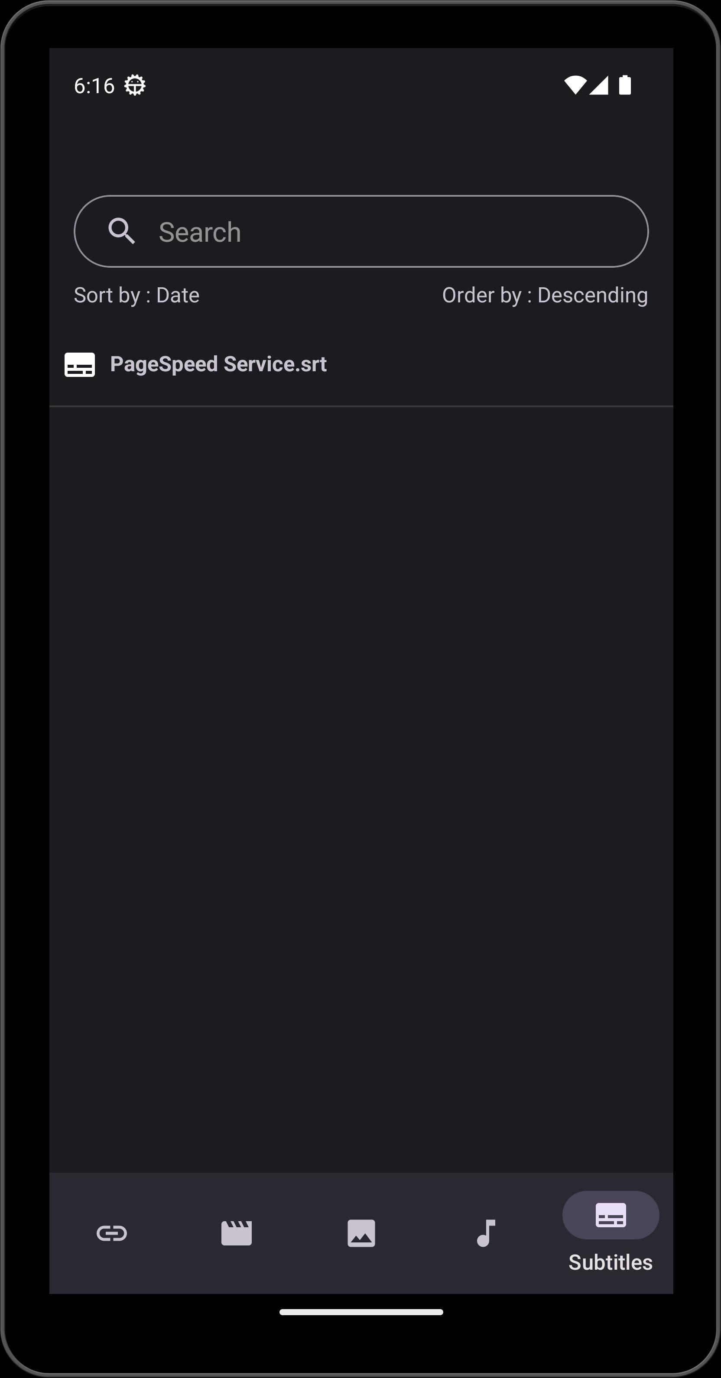Open the PageSpeed Service.srt file
Screen dimensions: 721x1378
(x=361, y=364)
